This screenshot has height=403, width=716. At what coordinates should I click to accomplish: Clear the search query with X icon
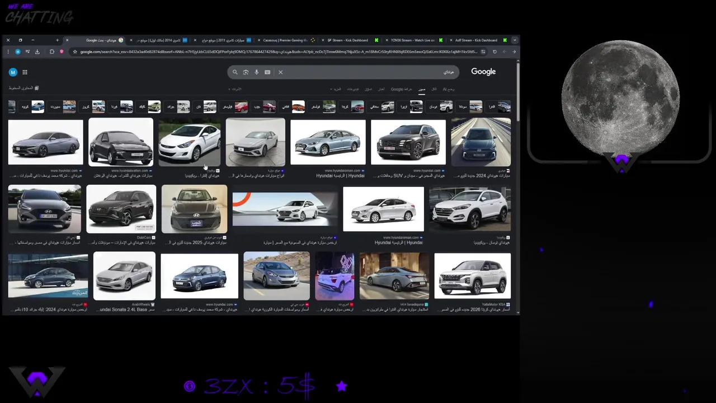pyautogui.click(x=281, y=72)
